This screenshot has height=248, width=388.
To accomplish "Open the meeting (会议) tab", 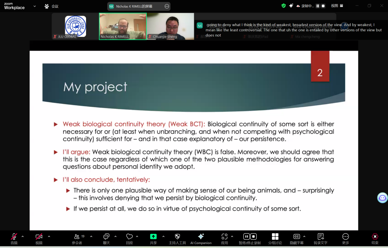I will (51, 6).
